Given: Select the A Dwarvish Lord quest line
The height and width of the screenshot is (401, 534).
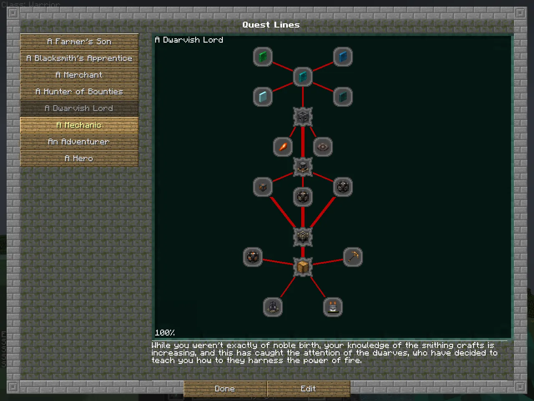Looking at the screenshot, I should point(79,108).
